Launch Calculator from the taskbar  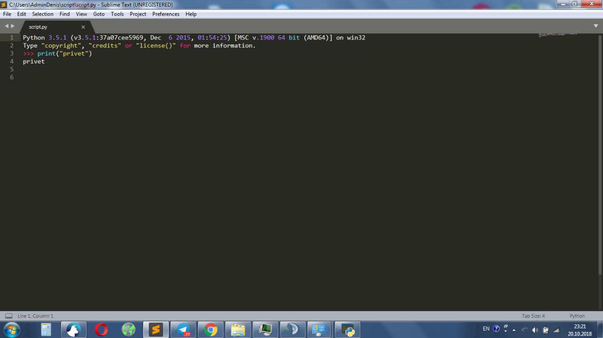pyautogui.click(x=46, y=330)
